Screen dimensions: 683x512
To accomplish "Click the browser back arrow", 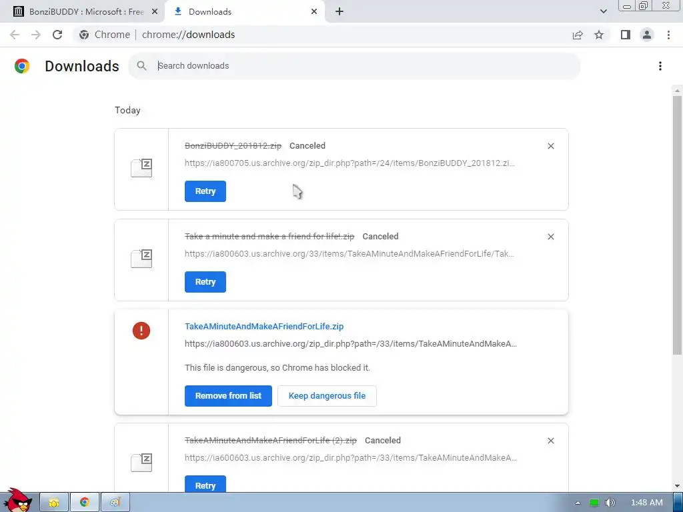I will coord(15,35).
